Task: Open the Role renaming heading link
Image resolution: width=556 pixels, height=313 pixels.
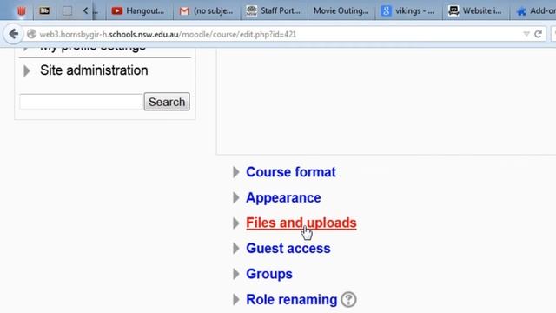Action: click(292, 299)
